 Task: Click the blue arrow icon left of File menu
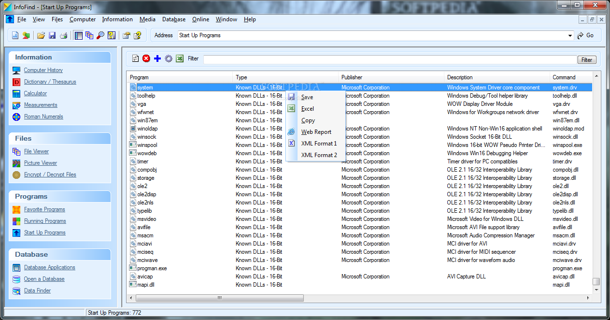click(10, 19)
